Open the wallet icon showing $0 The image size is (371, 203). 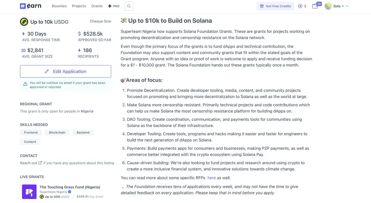pyautogui.click(x=315, y=6)
